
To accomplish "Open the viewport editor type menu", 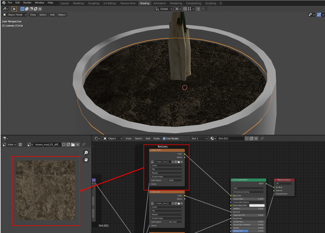I will pos(5,9).
